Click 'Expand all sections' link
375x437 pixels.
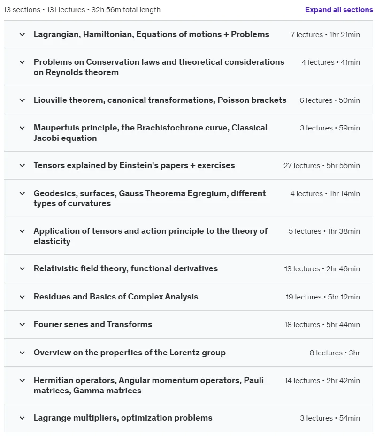[339, 10]
